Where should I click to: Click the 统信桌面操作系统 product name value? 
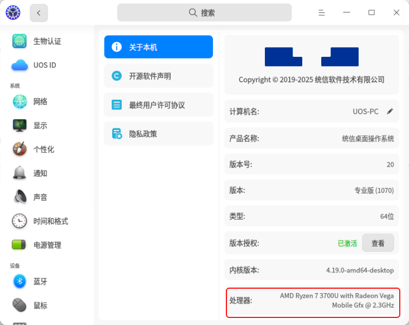click(x=368, y=139)
